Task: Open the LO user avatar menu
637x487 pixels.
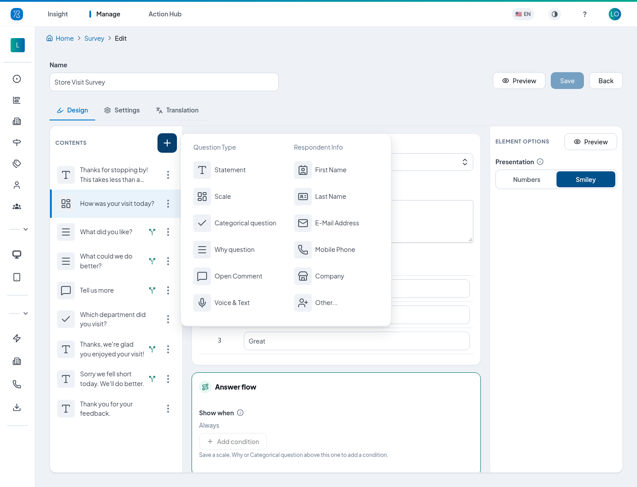Action: click(x=615, y=14)
